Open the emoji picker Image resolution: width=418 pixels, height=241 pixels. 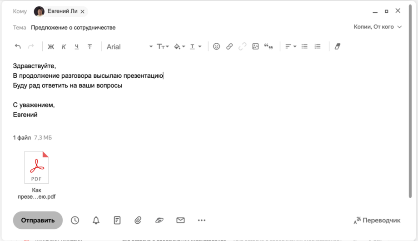(217, 46)
